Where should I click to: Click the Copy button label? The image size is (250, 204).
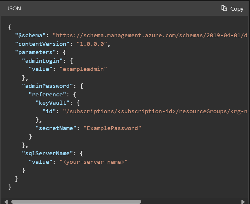[x=236, y=8]
